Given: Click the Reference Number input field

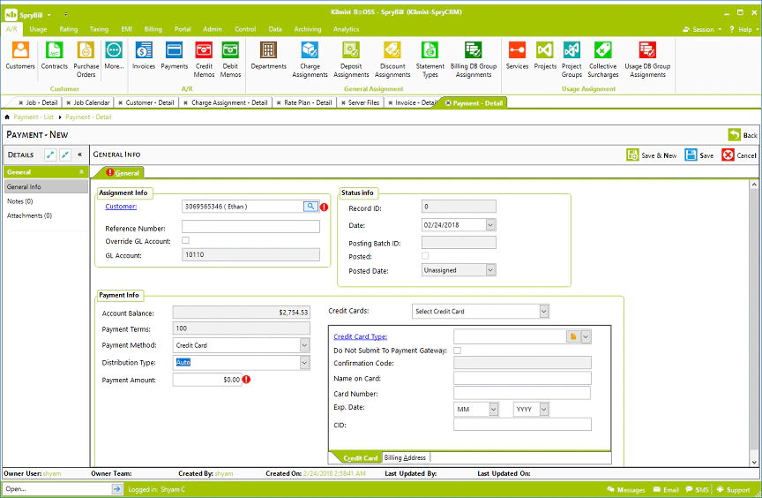Looking at the screenshot, I should pyautogui.click(x=250, y=227).
